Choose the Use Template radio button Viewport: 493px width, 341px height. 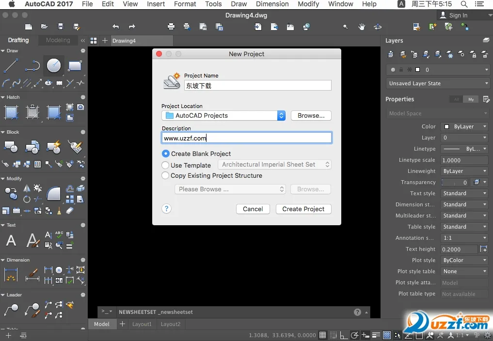166,165
